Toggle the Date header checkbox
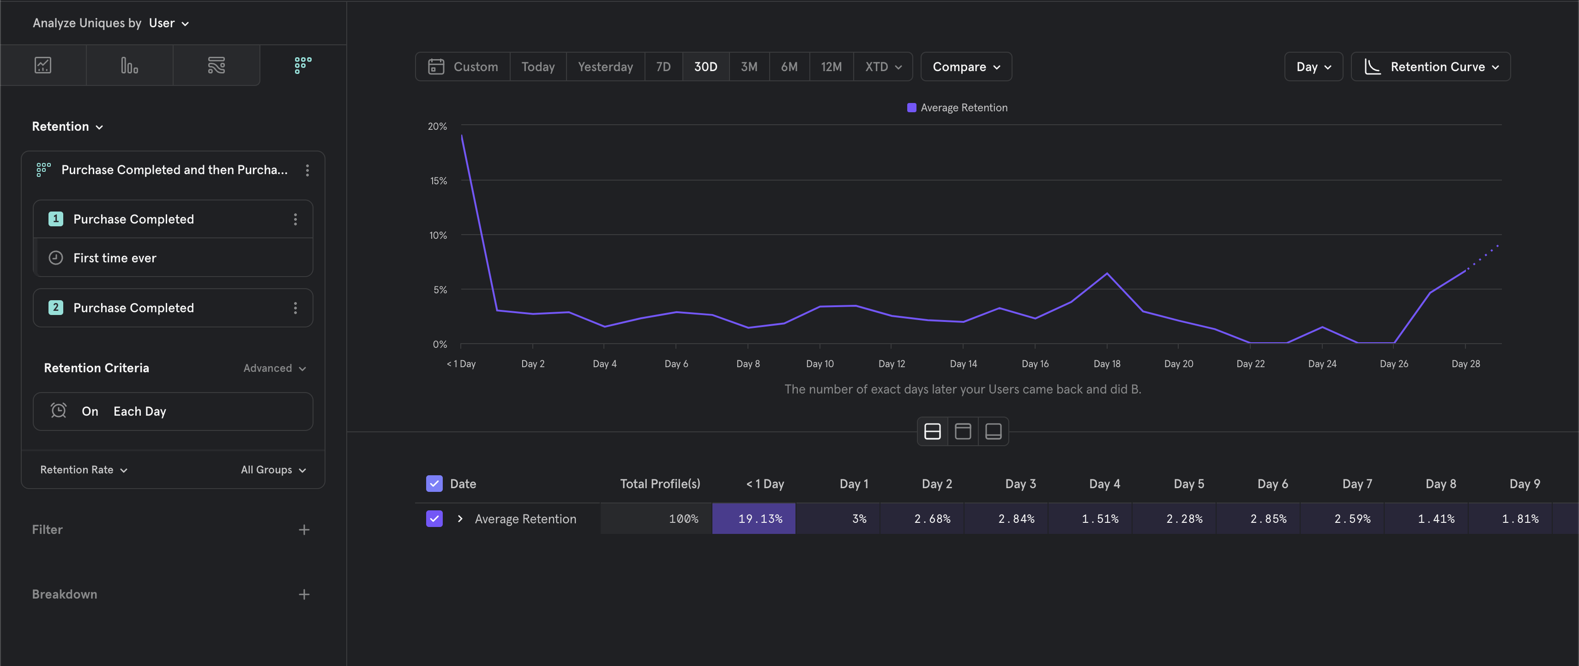 click(434, 484)
